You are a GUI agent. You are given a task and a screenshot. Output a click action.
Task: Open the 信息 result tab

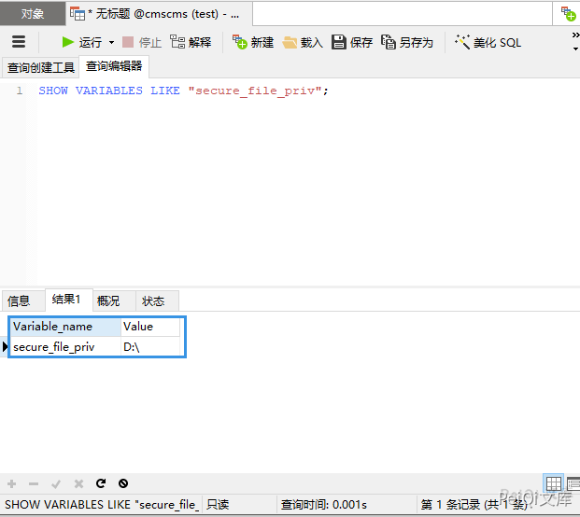tap(19, 300)
